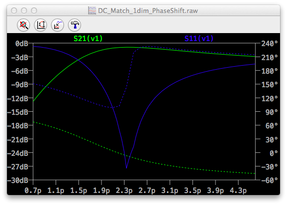
Task: Click the S11 notch minimum near -27dB
Action: point(126,167)
